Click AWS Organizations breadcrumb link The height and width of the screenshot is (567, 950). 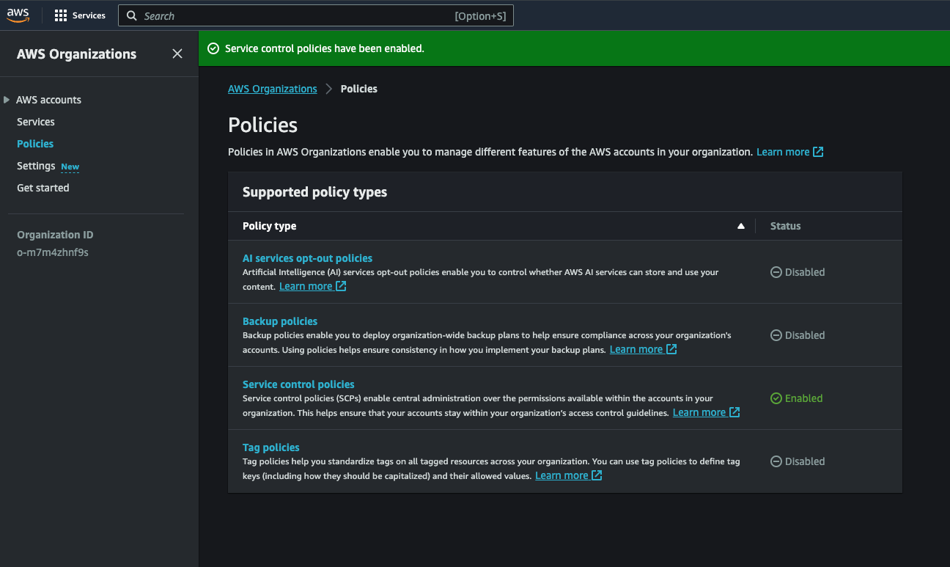pos(273,89)
